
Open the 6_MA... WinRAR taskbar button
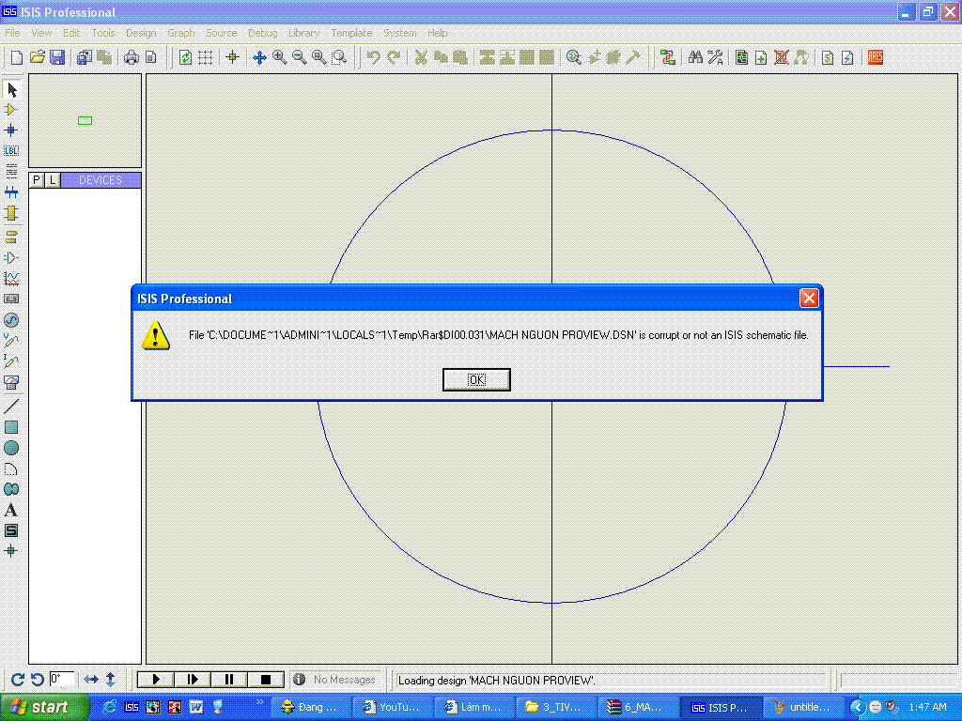(x=637, y=707)
